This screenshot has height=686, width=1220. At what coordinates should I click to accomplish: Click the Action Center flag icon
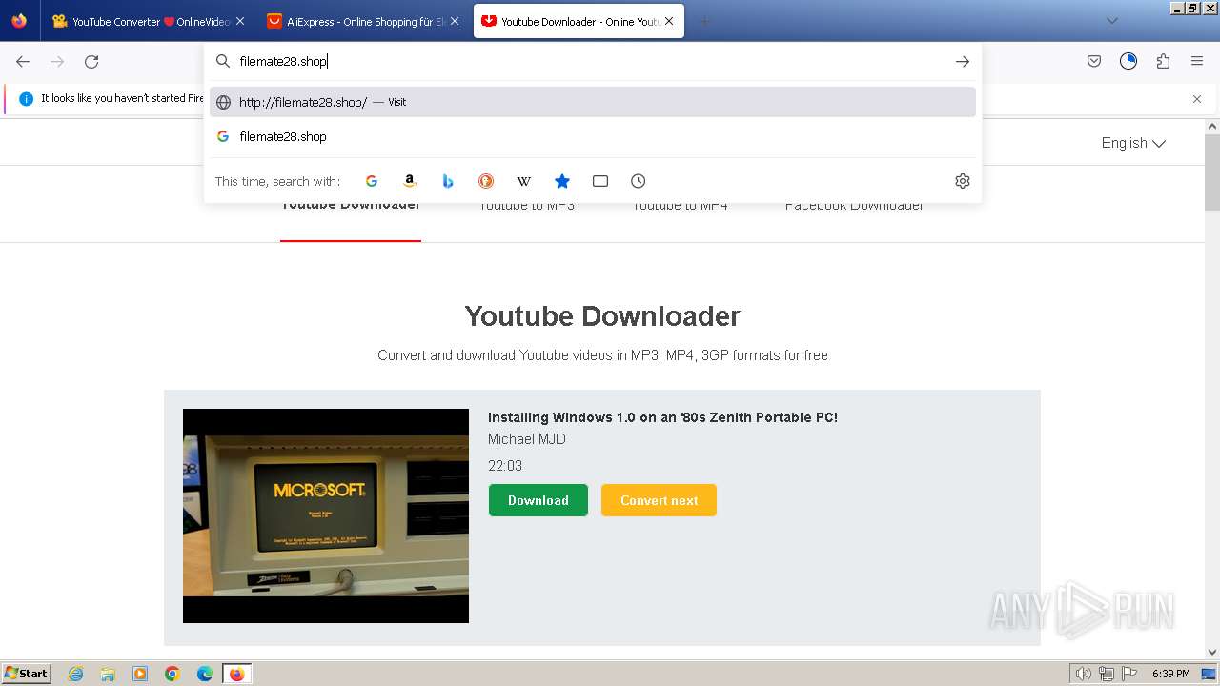(x=1130, y=674)
